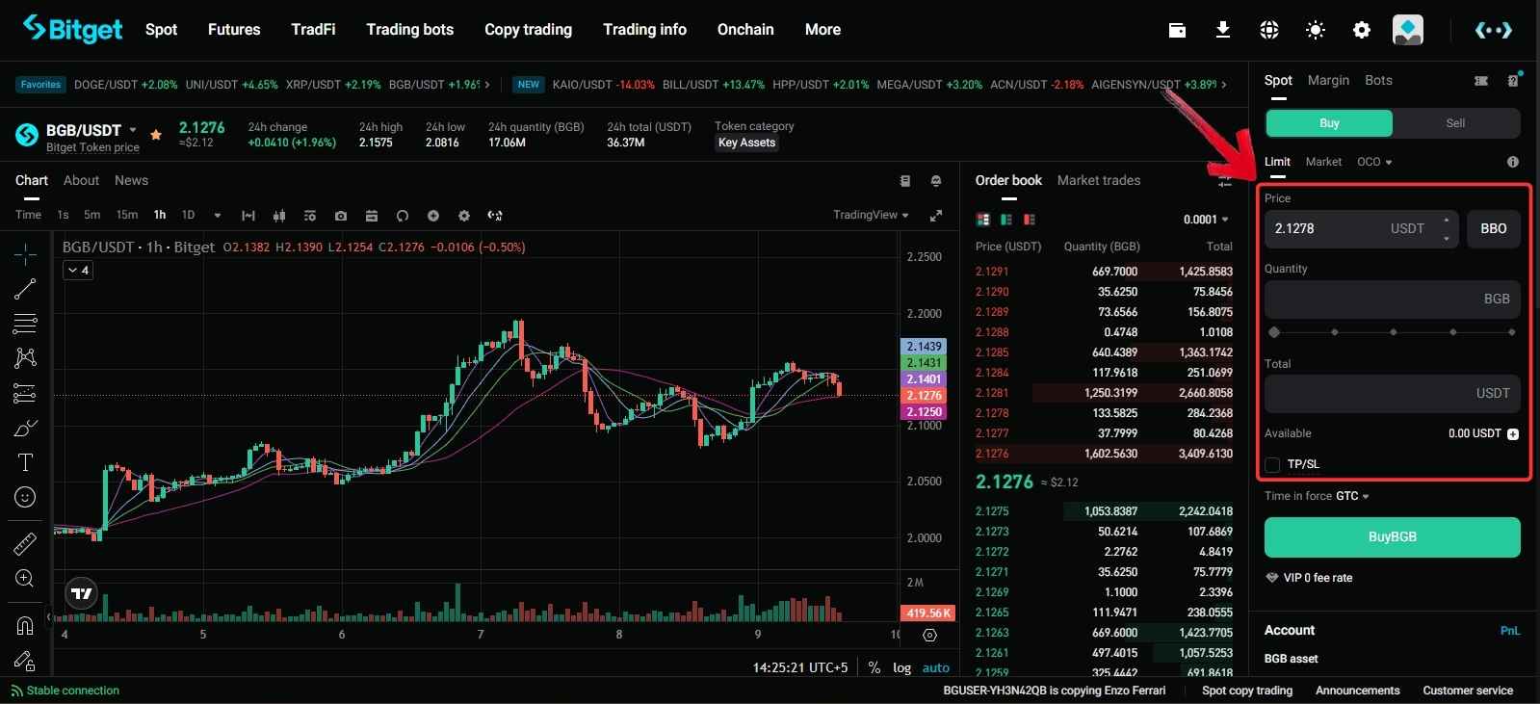Toggle the light theme sun icon
Viewport: 1540px width, 704px height.
coord(1316,30)
